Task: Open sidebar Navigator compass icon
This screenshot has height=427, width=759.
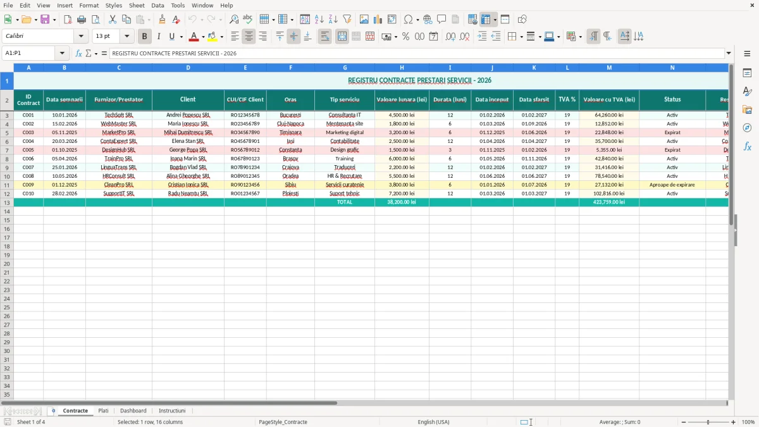Action: [747, 128]
